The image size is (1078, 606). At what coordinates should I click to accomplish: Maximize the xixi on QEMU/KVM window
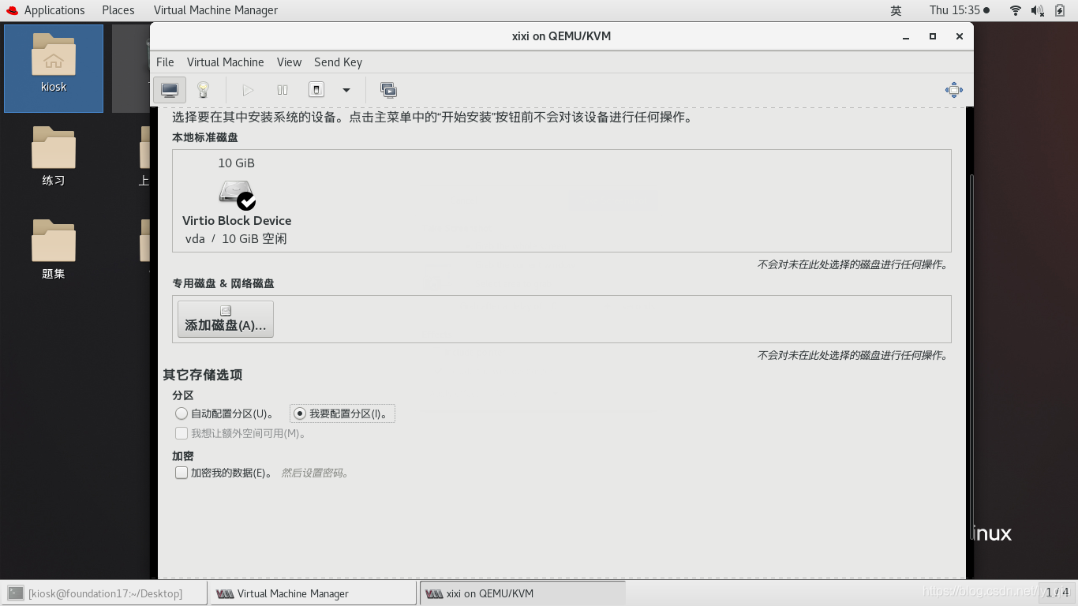[933, 36]
